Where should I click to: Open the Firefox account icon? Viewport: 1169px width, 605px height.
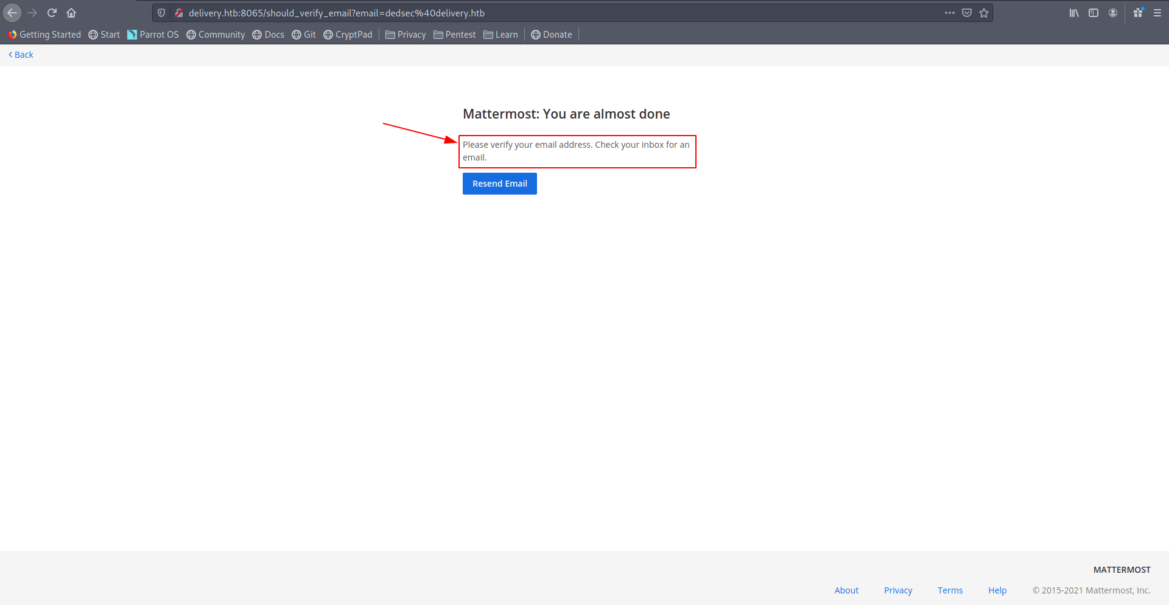[1113, 13]
